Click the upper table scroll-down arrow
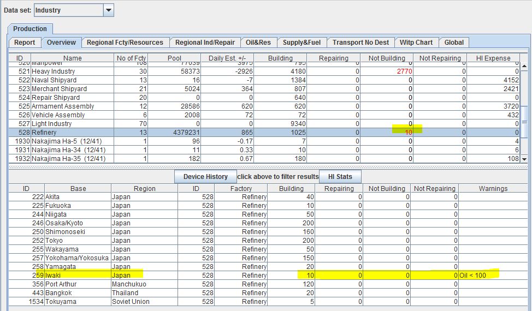Viewport: 532px width, 311px height. tap(524, 159)
